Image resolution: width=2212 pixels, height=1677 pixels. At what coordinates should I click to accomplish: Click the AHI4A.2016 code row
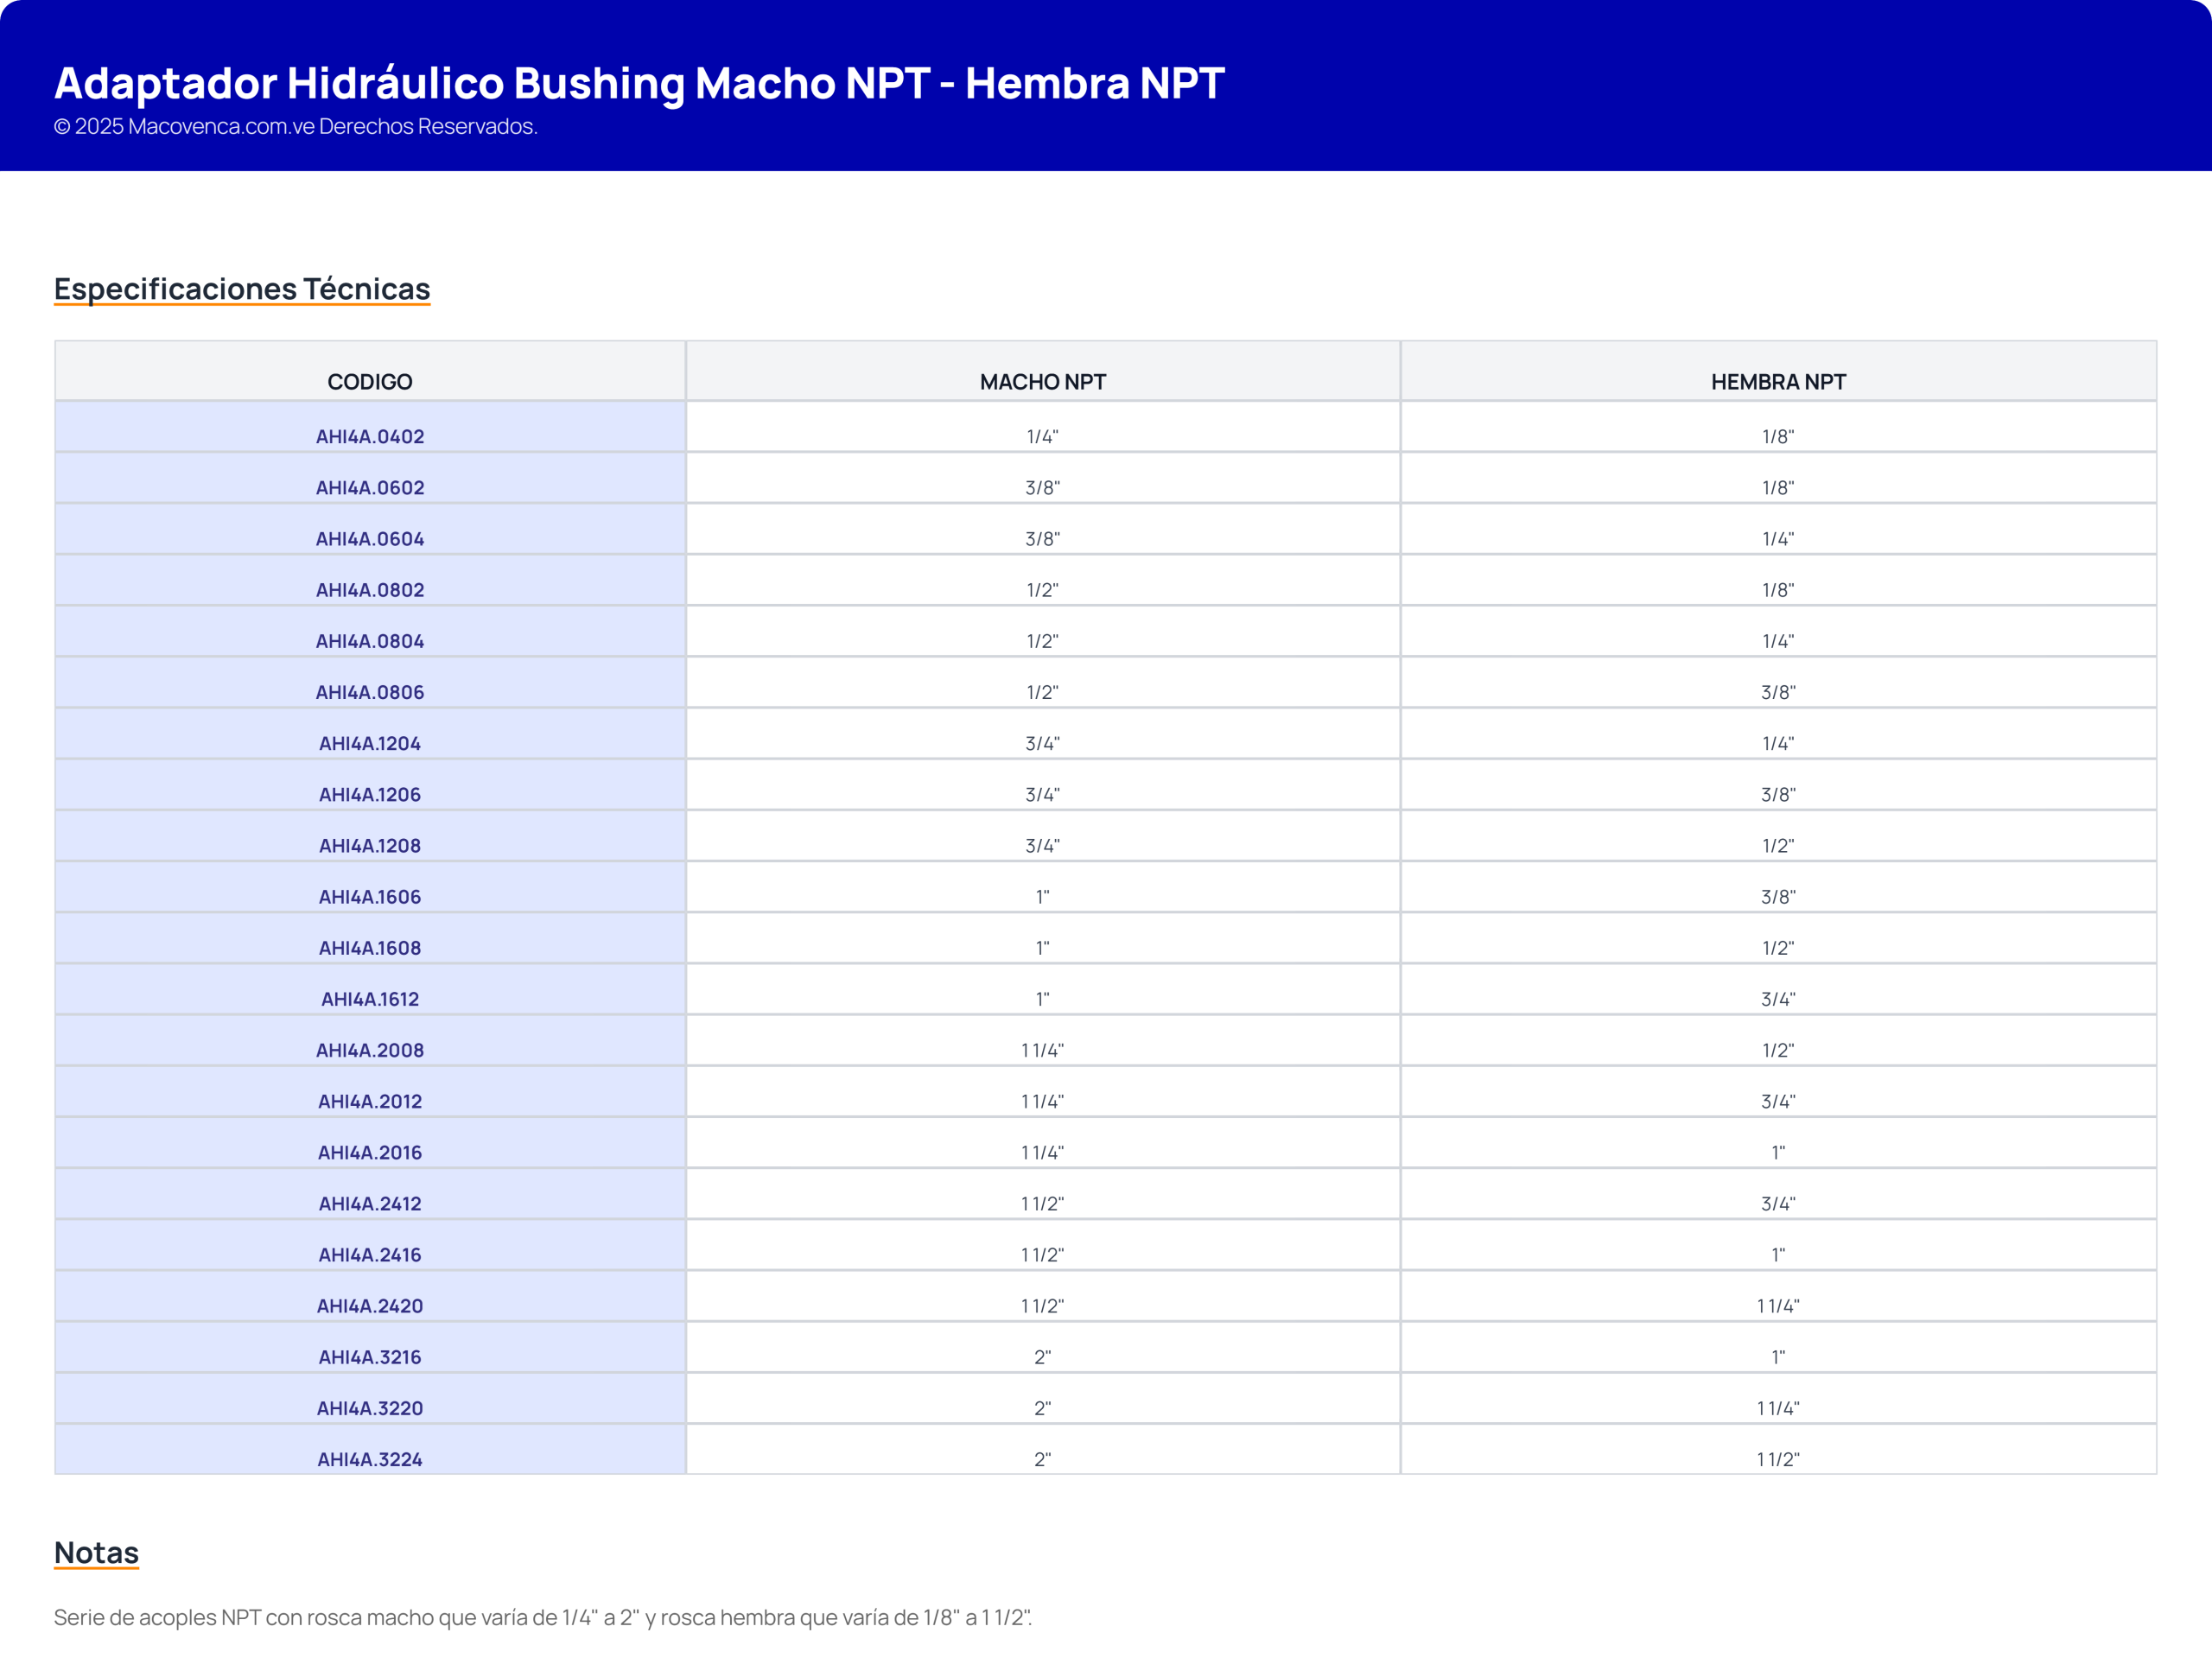coord(370,1152)
